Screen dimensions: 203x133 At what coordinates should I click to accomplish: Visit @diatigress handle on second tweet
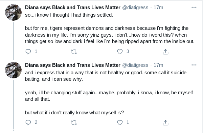tap(135, 65)
